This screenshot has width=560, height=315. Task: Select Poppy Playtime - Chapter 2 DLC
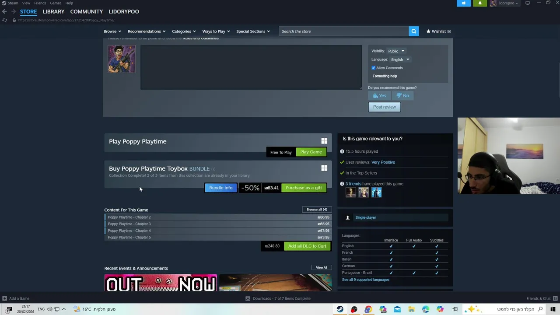(x=218, y=217)
